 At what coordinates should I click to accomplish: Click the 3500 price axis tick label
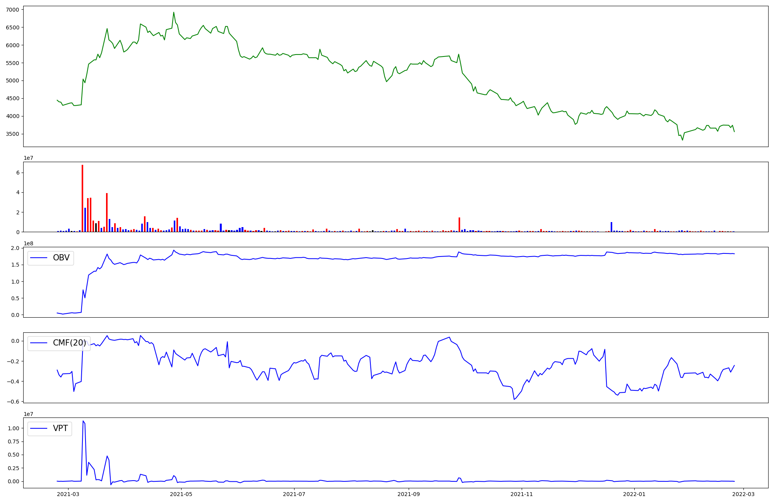tap(13, 134)
